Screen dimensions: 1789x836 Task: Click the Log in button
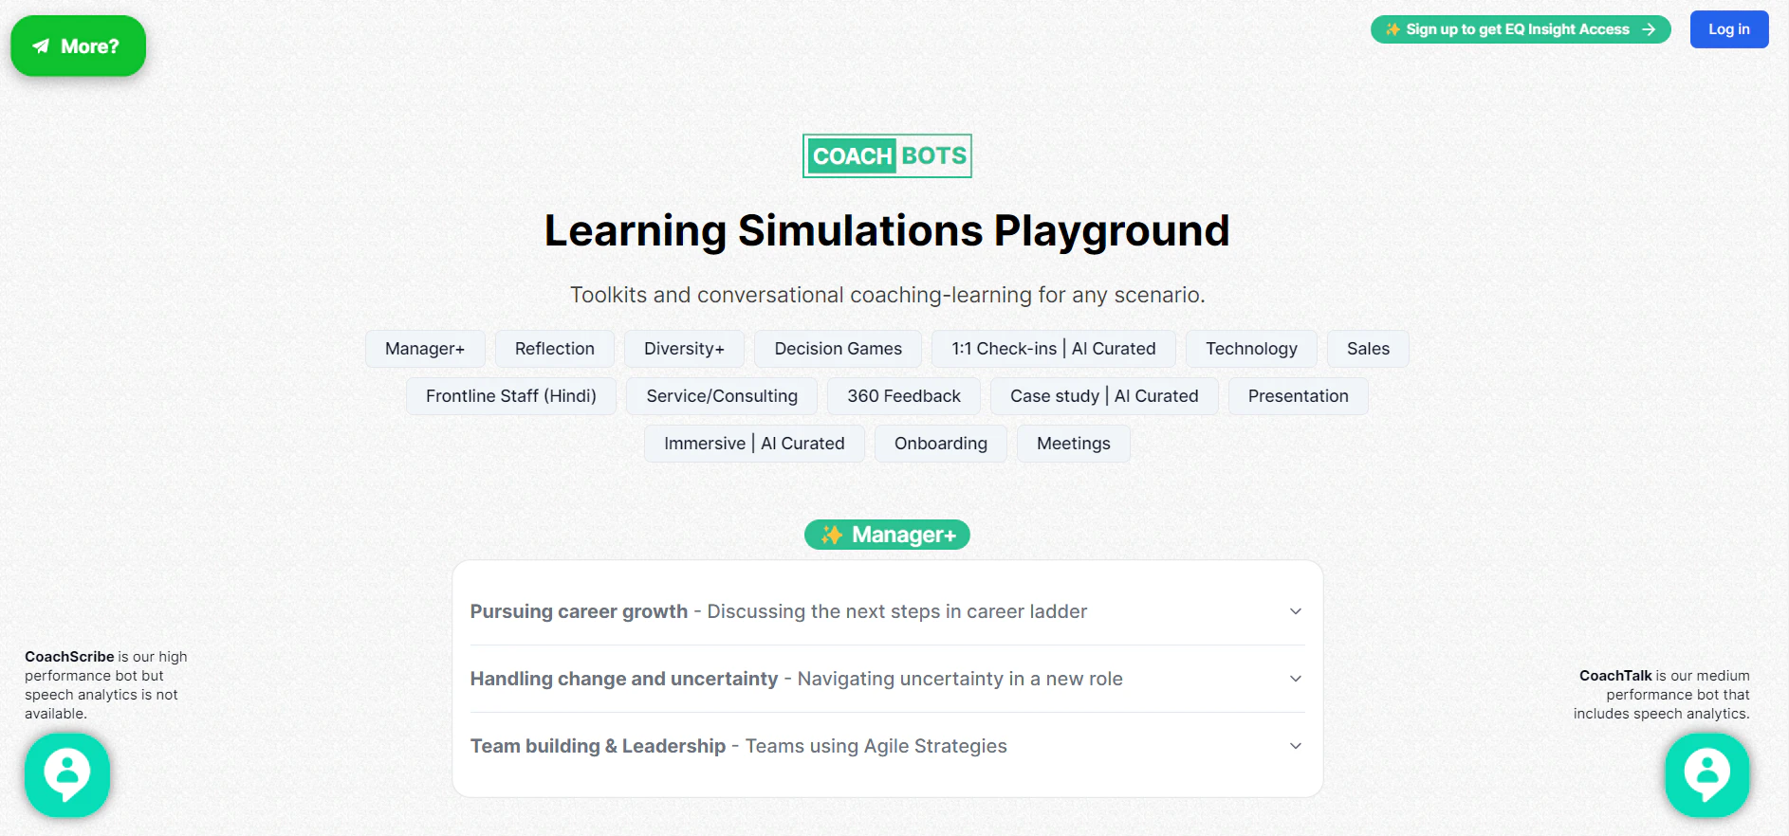tap(1729, 29)
